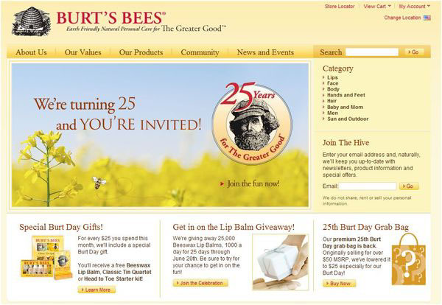
Task: Click the Join the Celebration button
Action: 200,283
